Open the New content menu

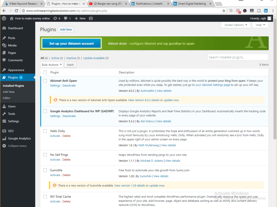coord(80,18)
